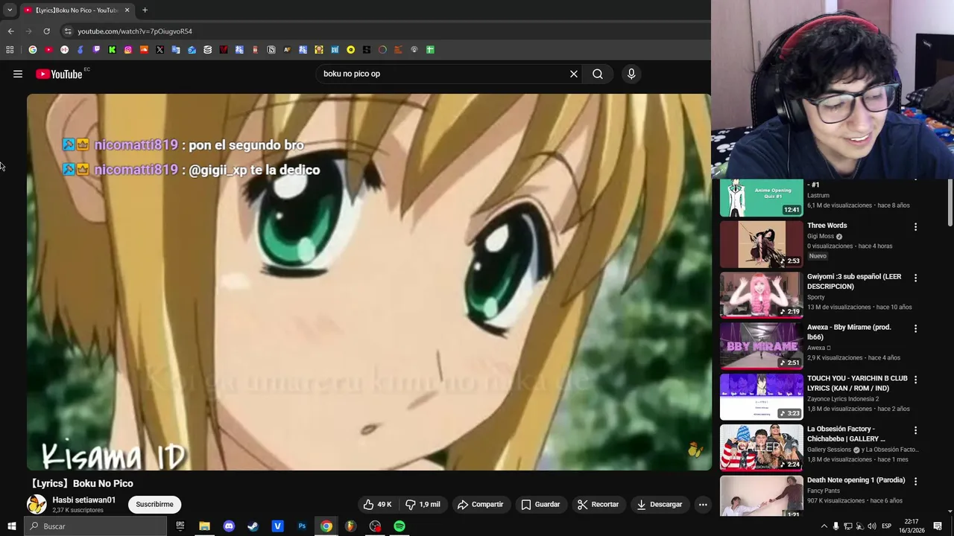Image resolution: width=954 pixels, height=536 pixels.
Task: Open the Gwiyomi pink-hair video thumbnail
Action: coord(761,295)
